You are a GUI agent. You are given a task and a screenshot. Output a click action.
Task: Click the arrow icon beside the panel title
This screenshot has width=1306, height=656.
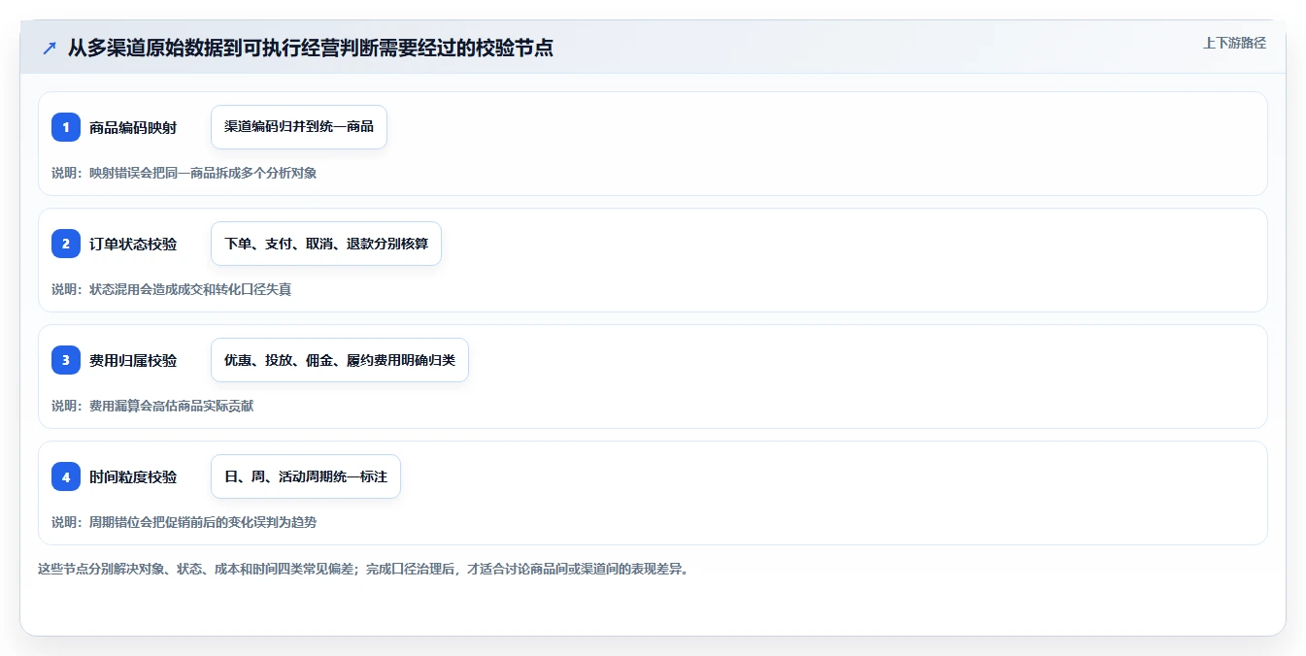tap(50, 48)
